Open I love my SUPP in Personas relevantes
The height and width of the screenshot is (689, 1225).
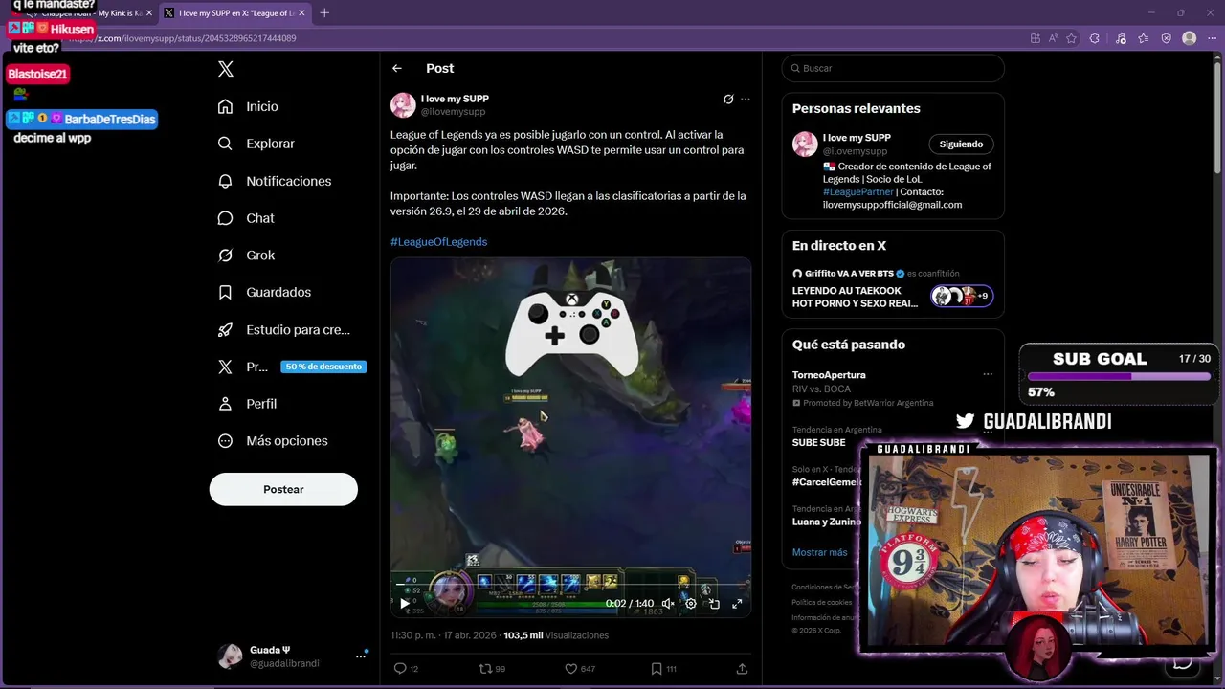857,138
